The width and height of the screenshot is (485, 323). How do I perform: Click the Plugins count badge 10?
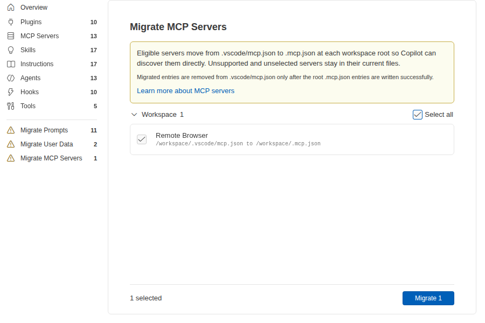[93, 22]
